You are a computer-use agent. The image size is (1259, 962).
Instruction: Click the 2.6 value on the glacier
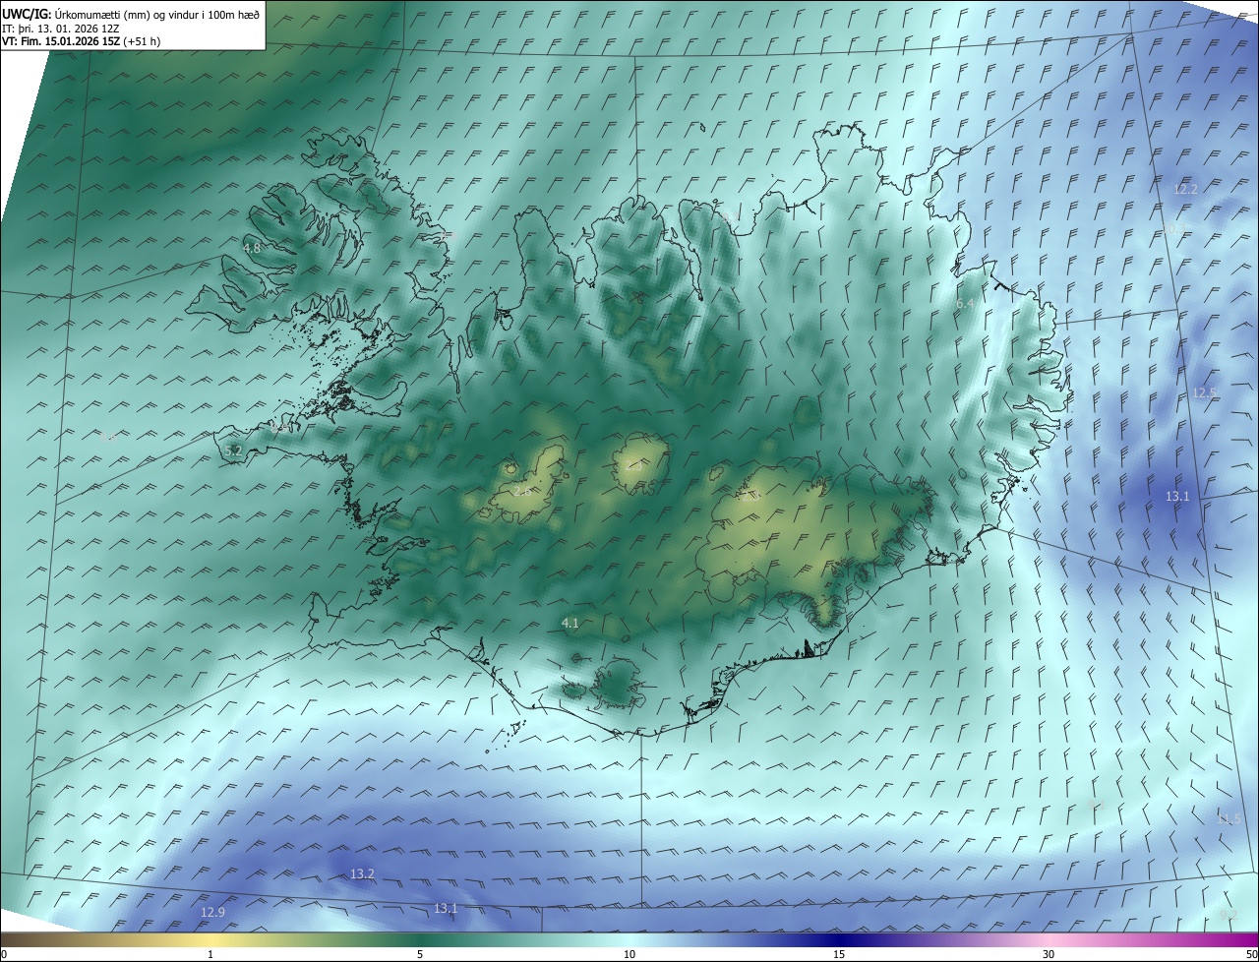coord(521,490)
